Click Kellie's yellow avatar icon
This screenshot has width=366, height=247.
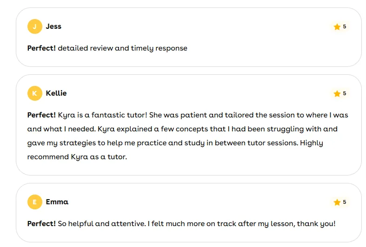click(34, 94)
